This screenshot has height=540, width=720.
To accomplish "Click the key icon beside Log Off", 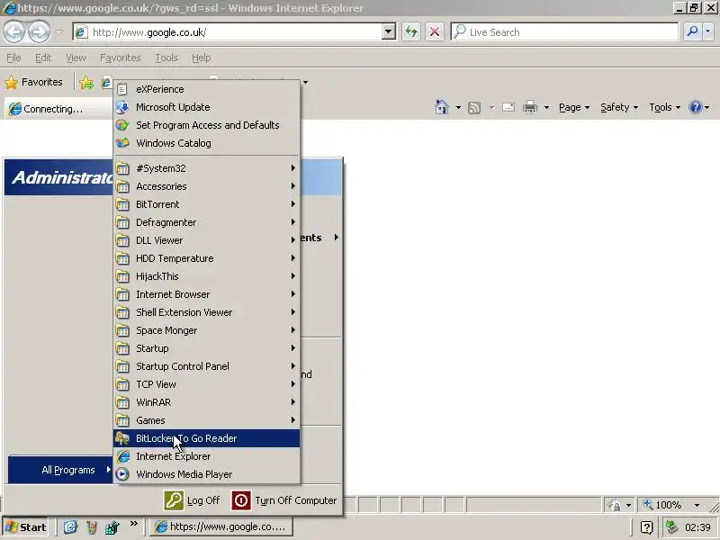I will (x=174, y=500).
